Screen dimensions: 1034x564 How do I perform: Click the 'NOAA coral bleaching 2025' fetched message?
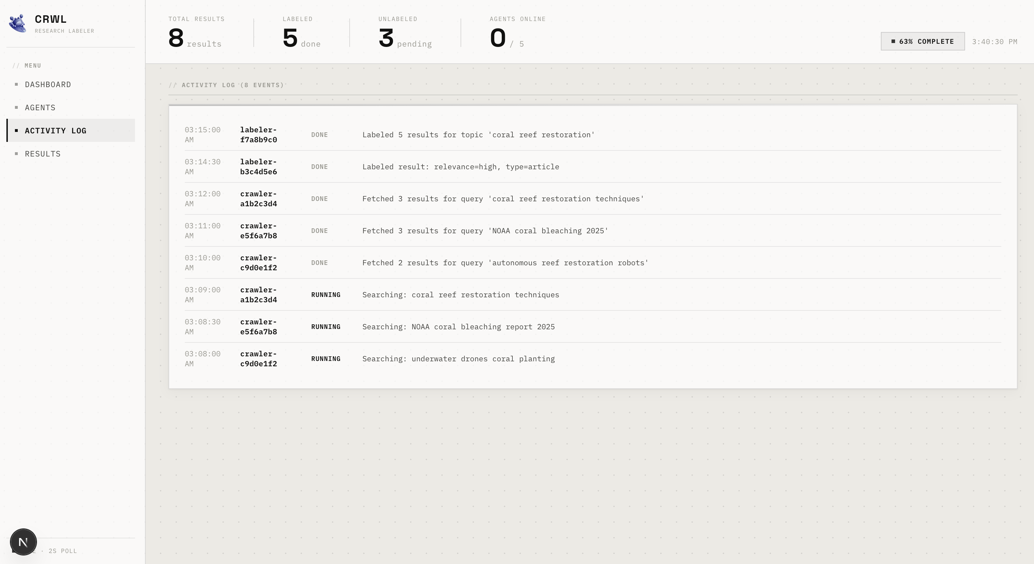485,231
